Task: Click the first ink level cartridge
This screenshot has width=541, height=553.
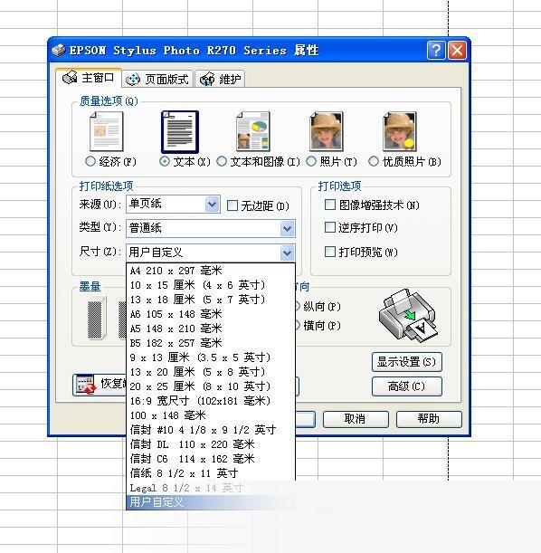Action: tap(97, 318)
